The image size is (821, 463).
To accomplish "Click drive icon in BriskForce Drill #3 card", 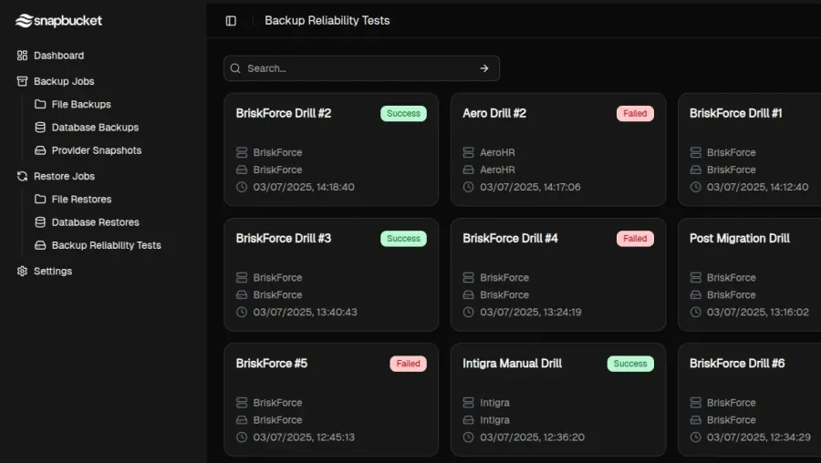I will pyautogui.click(x=242, y=294).
